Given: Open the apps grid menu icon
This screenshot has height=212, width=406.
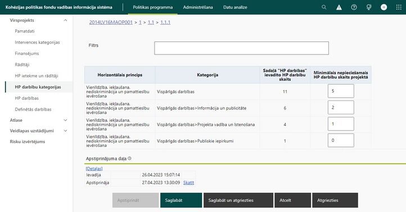Looking at the screenshot, I should tap(399, 7).
